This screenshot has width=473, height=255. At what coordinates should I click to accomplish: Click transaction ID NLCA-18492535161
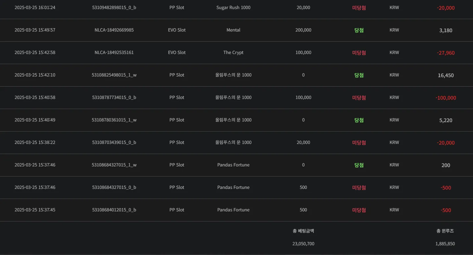coord(114,52)
